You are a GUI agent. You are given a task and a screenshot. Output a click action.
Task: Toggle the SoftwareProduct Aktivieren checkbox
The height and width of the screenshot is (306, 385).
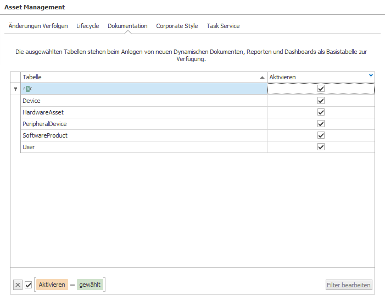click(321, 135)
